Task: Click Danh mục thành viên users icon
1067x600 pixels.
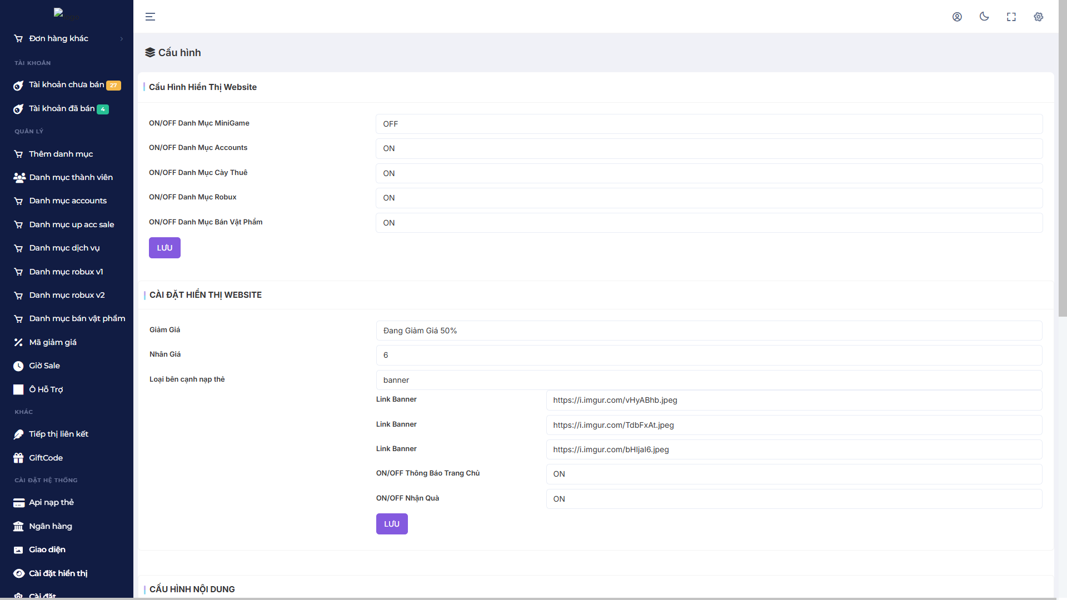Action: pos(19,177)
